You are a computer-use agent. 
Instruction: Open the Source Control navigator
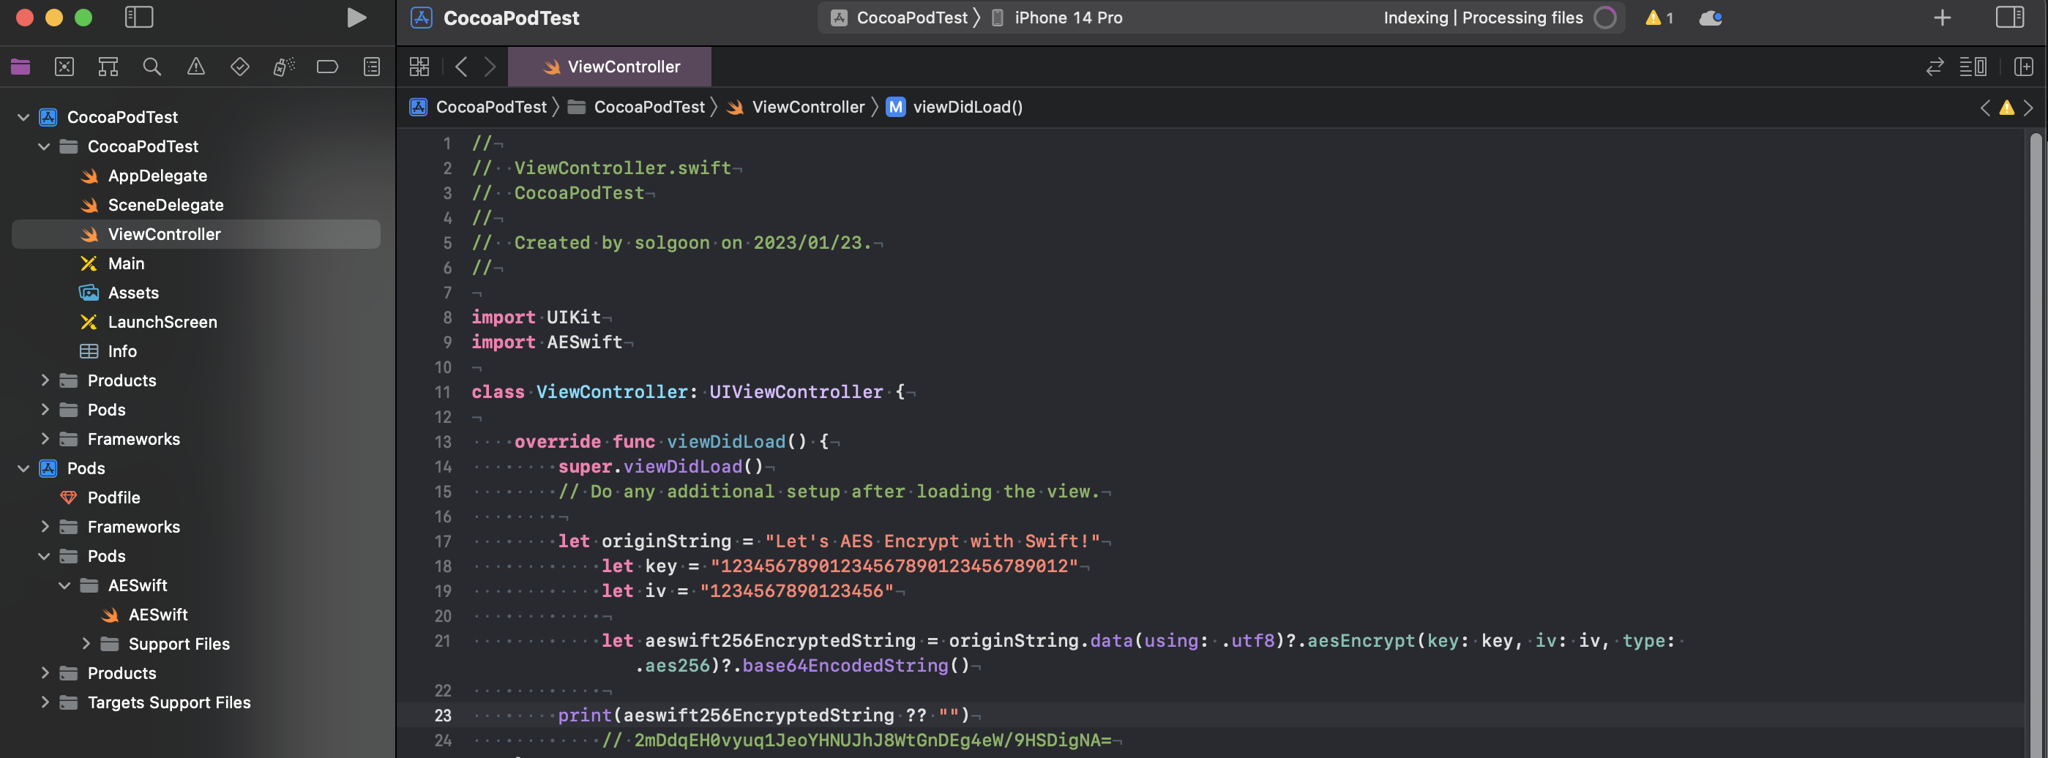click(64, 67)
